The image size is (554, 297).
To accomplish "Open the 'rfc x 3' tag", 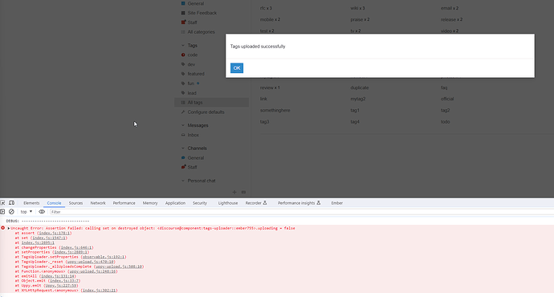I will click(x=266, y=8).
